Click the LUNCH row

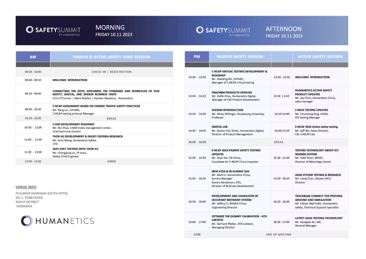(94, 161)
